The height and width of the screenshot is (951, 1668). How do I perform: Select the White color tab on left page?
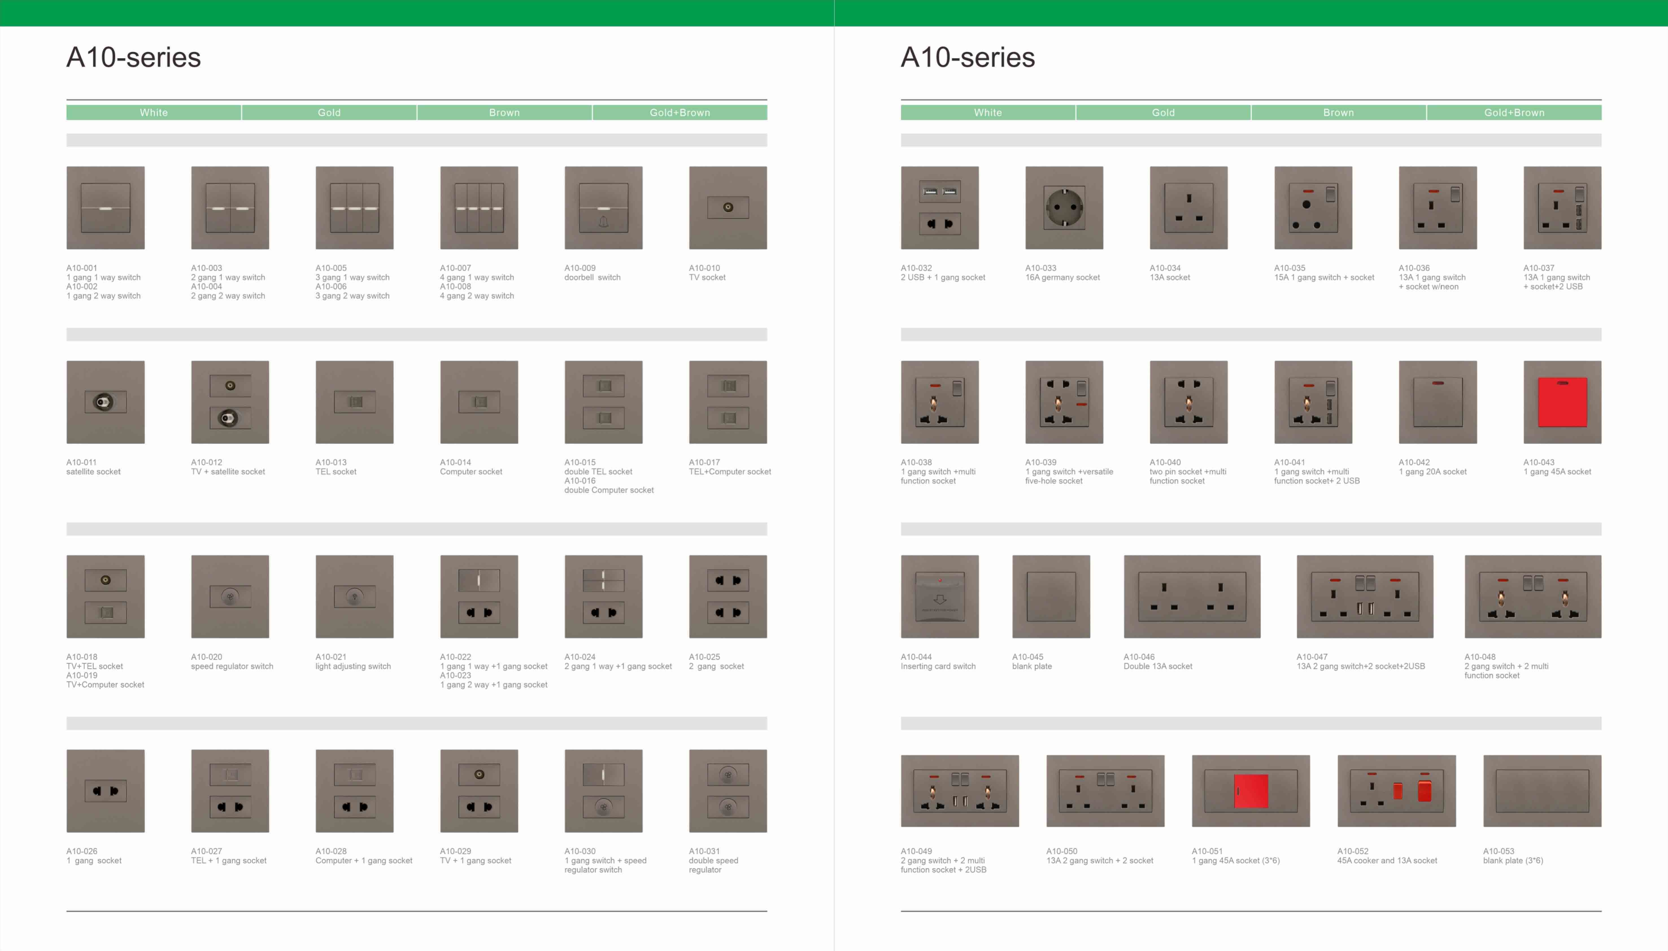click(x=153, y=112)
